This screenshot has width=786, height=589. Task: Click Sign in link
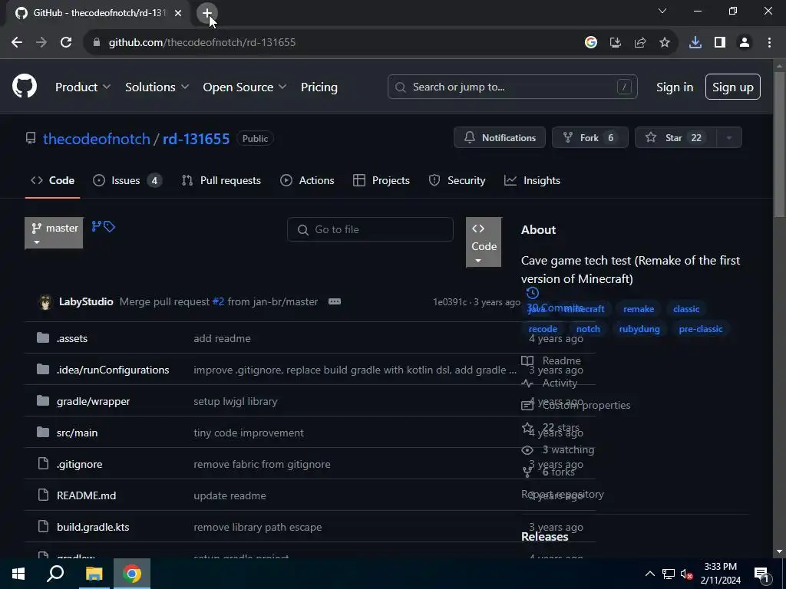click(675, 87)
